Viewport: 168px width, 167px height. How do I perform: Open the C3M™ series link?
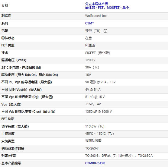(89, 23)
